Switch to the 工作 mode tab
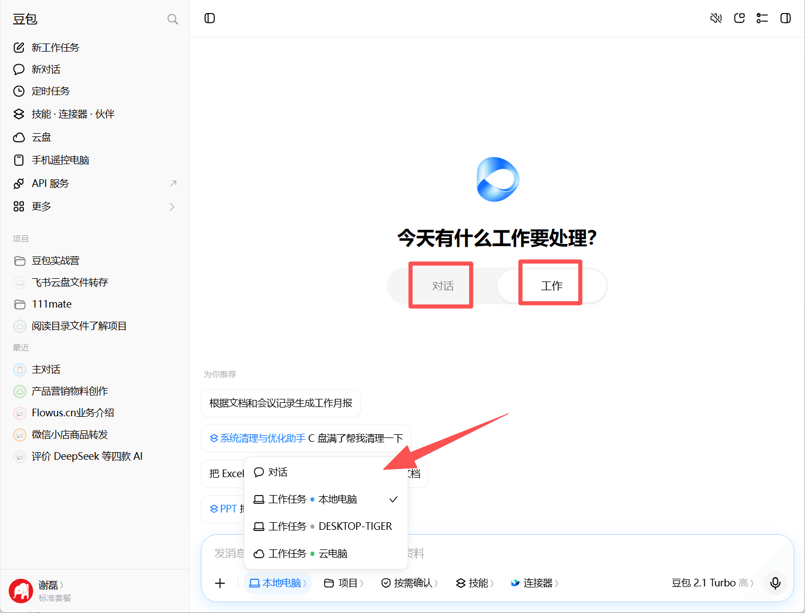The width and height of the screenshot is (805, 613). point(552,286)
